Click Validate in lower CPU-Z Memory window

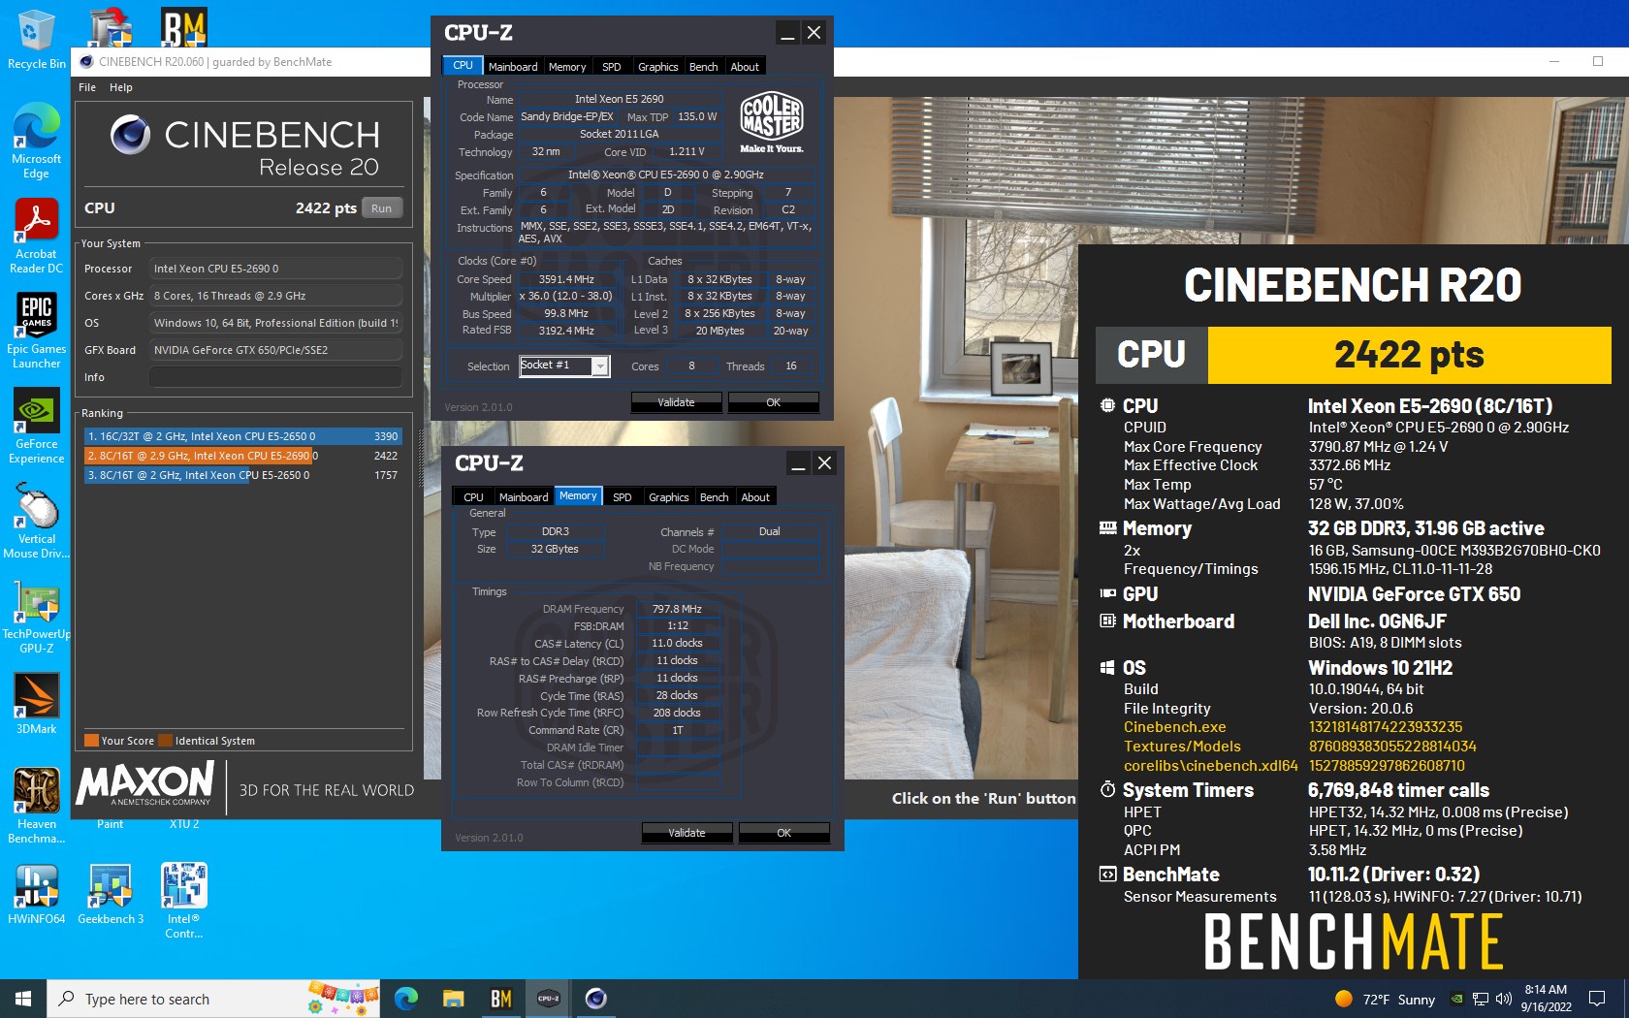click(x=687, y=833)
